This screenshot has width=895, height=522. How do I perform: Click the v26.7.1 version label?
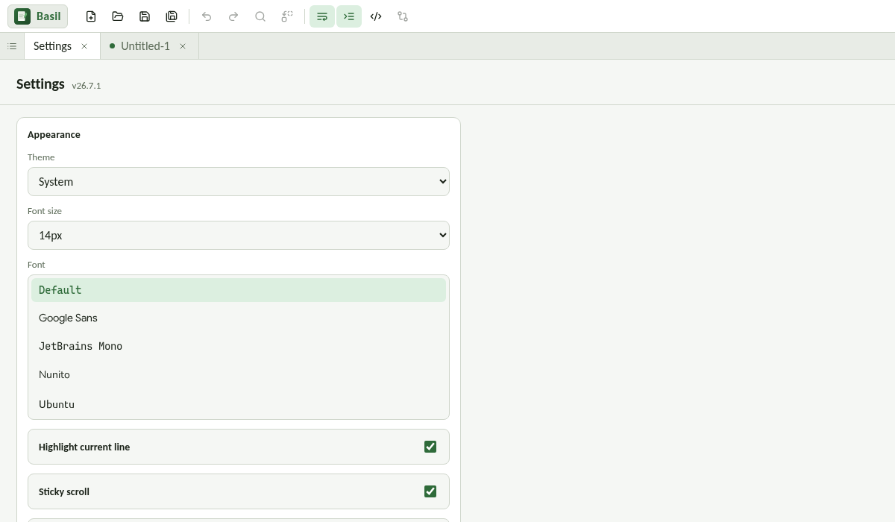[x=87, y=86]
